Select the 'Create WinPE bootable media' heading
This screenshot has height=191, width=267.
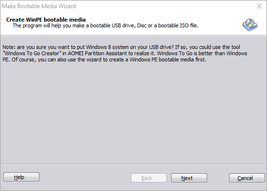46,20
